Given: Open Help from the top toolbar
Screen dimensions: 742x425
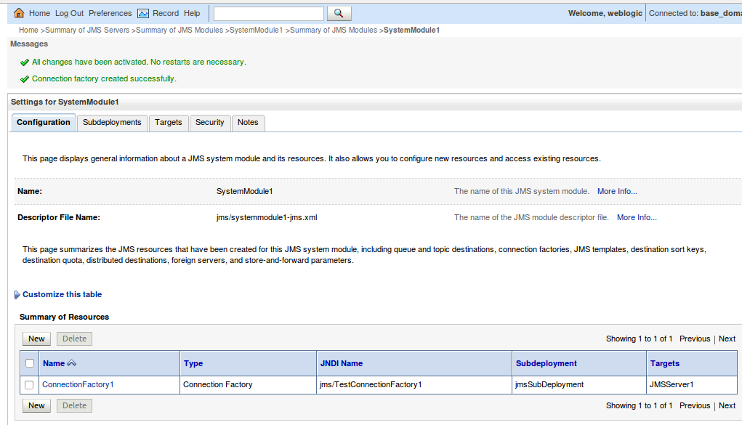Looking at the screenshot, I should pyautogui.click(x=191, y=12).
